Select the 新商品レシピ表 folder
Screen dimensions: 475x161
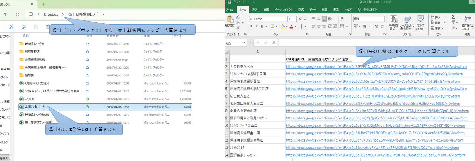coord(34,43)
